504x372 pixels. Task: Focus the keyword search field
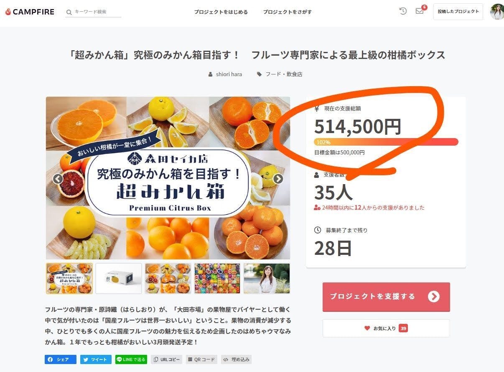(94, 12)
